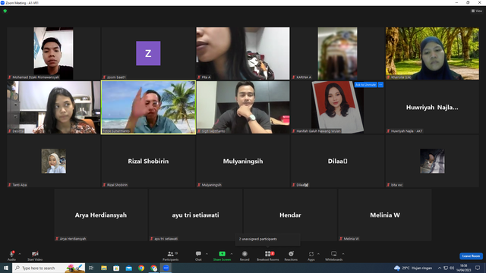Click the Rizal Shobirin name tile
The width and height of the screenshot is (486, 273).
[x=148, y=161]
